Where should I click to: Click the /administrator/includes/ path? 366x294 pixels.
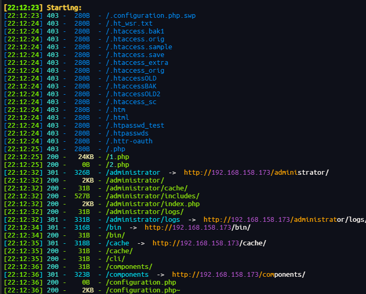(x=152, y=196)
